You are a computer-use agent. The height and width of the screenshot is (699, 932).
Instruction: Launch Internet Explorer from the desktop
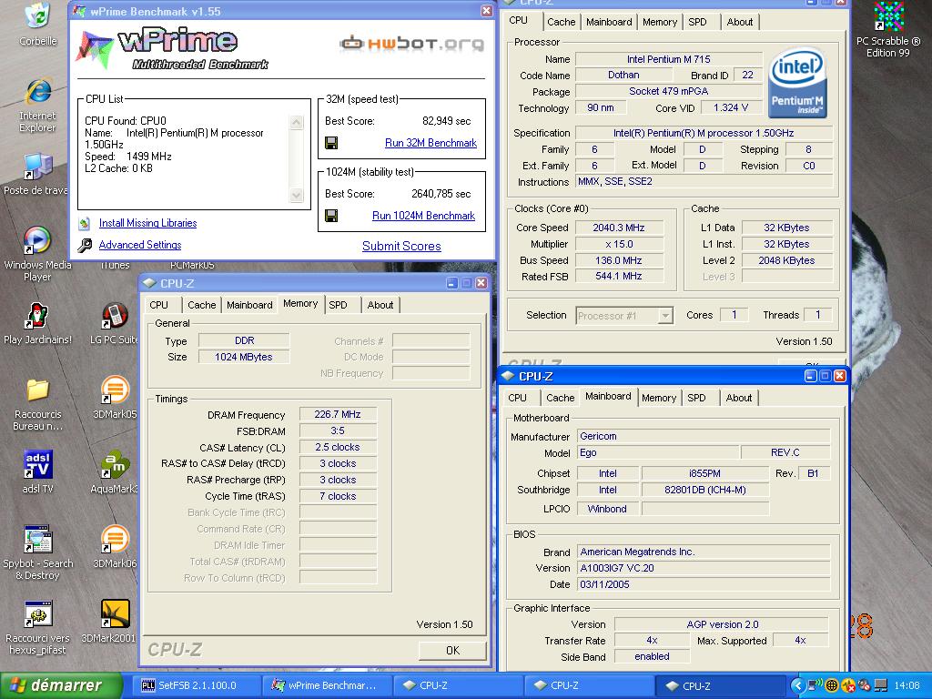(x=37, y=105)
